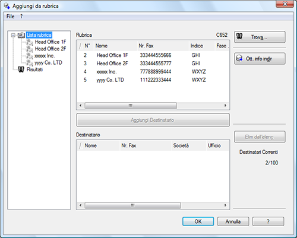Sort Destinatario list by Nr. Fax header
This screenshot has height=238, width=297.
click(x=146, y=145)
